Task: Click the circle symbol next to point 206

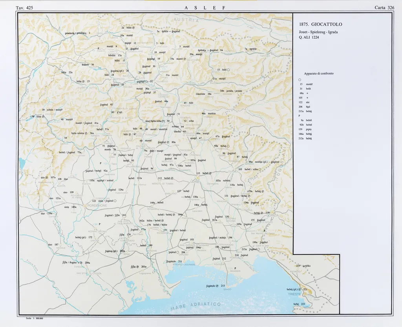Action: tap(178, 252)
